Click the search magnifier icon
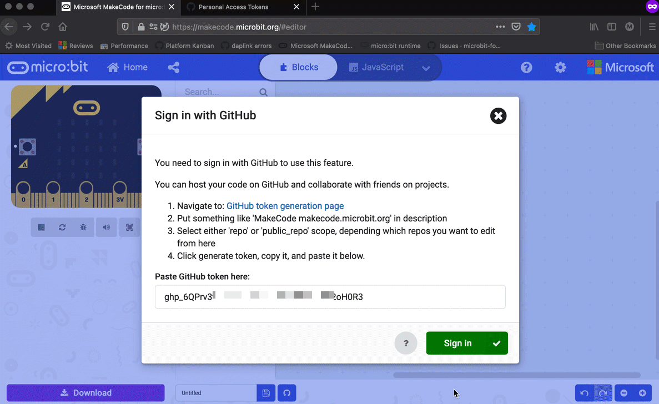 (264, 92)
